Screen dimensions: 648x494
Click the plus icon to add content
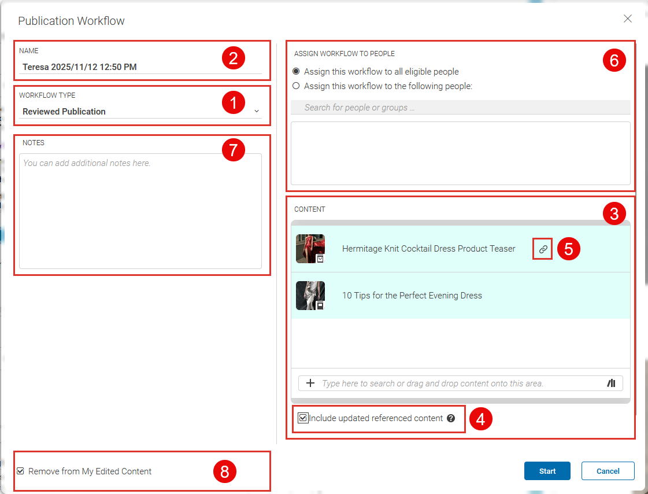(x=310, y=383)
